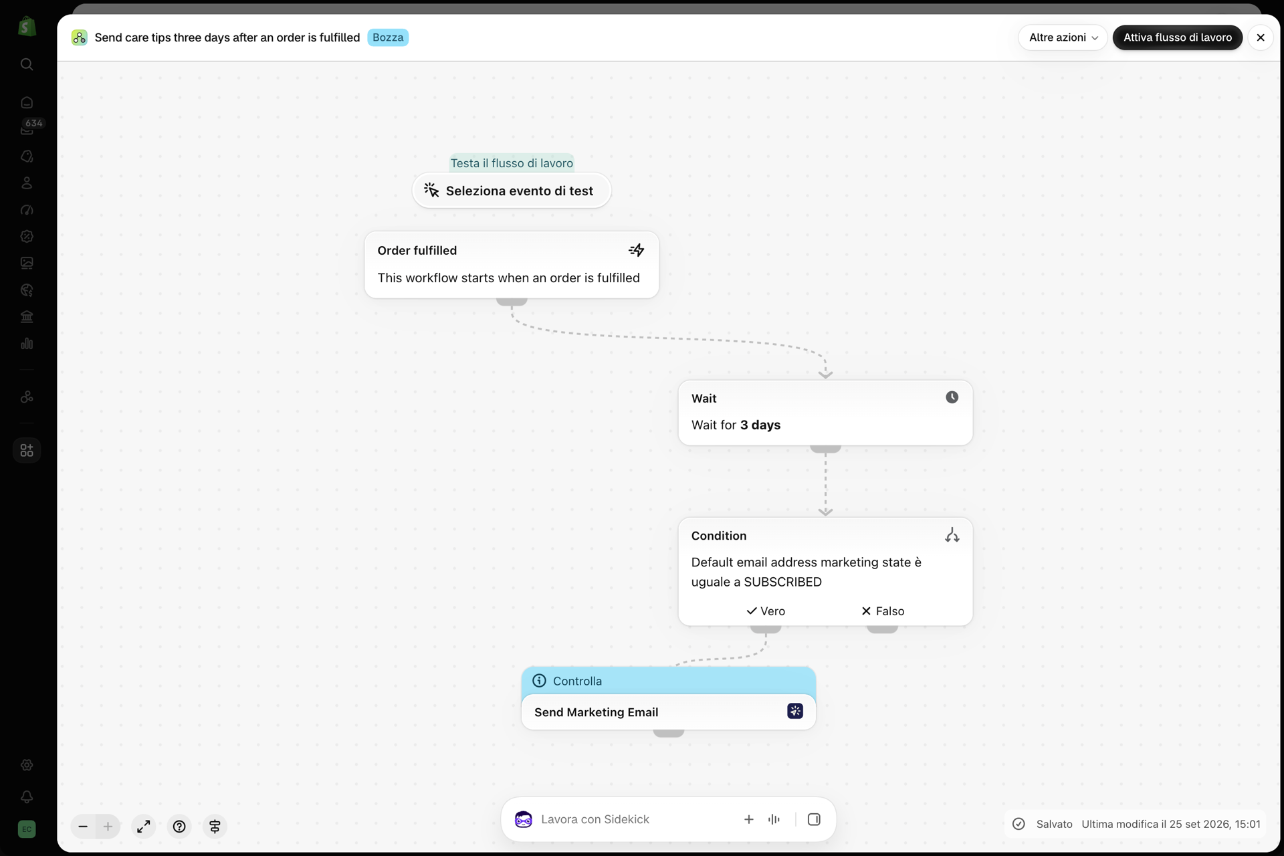Viewport: 1284px width, 856px height.
Task: Click the clock icon on the Wait card
Action: (952, 397)
